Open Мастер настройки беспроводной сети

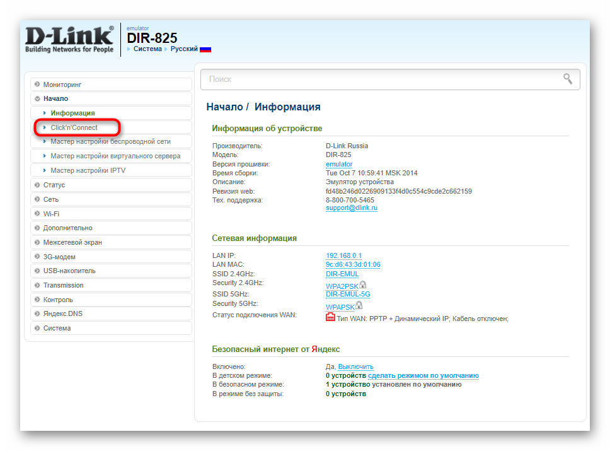coord(111,141)
